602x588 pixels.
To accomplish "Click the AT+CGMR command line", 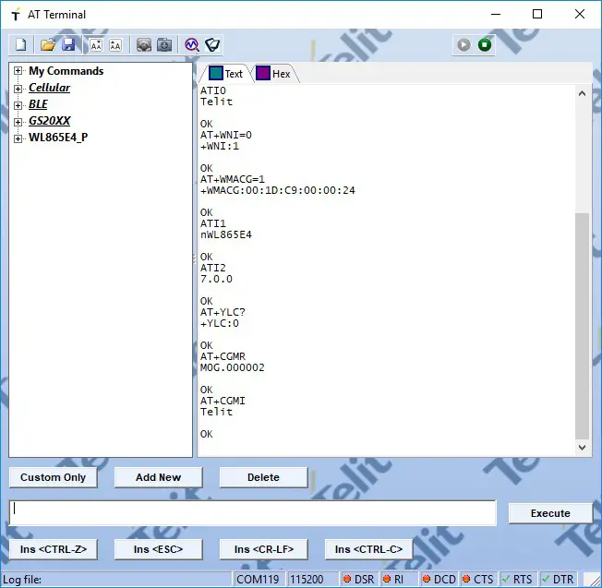I will click(223, 356).
